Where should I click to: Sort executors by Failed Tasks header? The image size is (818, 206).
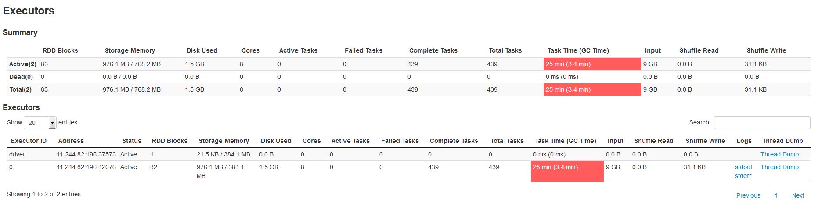click(x=400, y=141)
